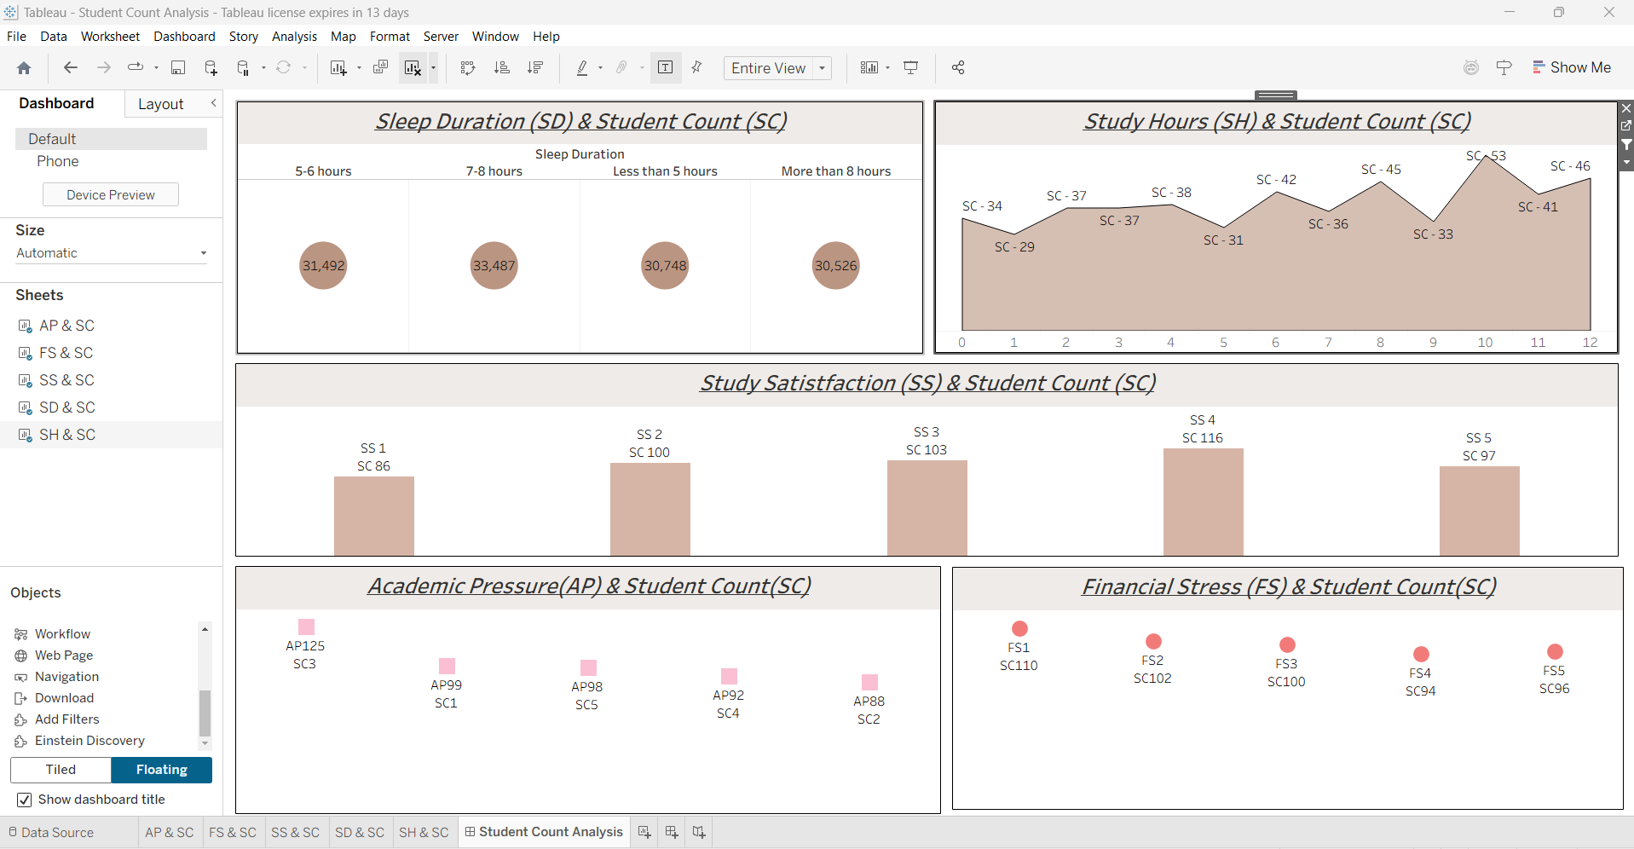Image resolution: width=1634 pixels, height=849 pixels.
Task: Click the New Dashboard tab icon
Action: coord(672,832)
